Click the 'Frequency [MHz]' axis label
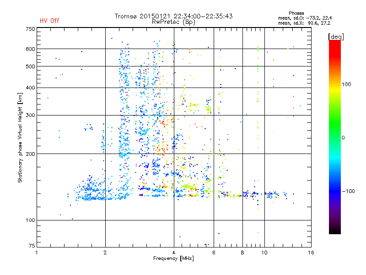This screenshot has height=275, width=366. [x=173, y=258]
